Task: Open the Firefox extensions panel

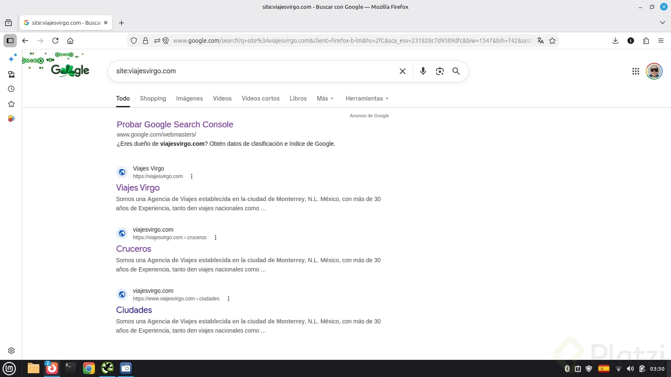Action: point(646,41)
